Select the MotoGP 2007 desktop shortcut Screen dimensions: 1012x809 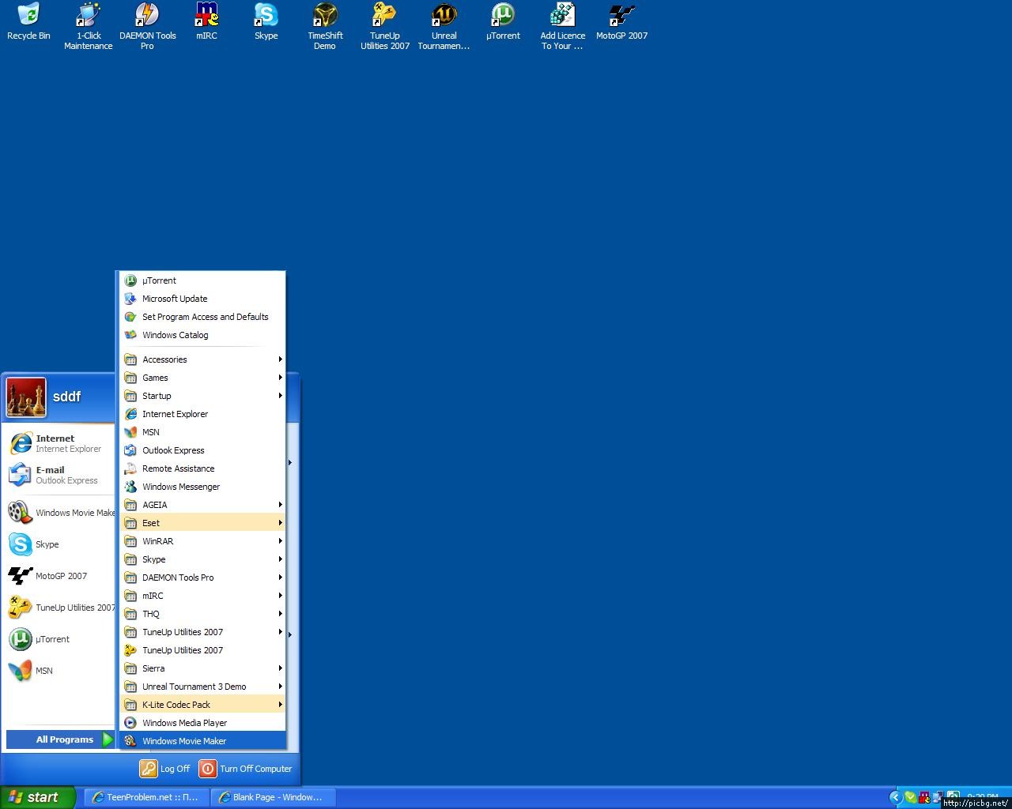click(x=621, y=22)
